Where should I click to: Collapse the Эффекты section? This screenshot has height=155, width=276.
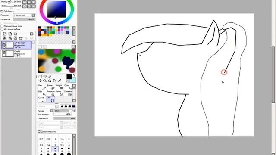(x=2, y=11)
